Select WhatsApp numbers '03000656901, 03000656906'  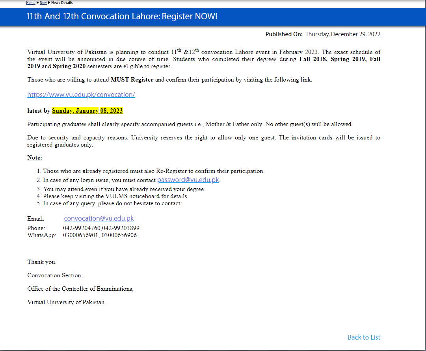tap(100, 235)
